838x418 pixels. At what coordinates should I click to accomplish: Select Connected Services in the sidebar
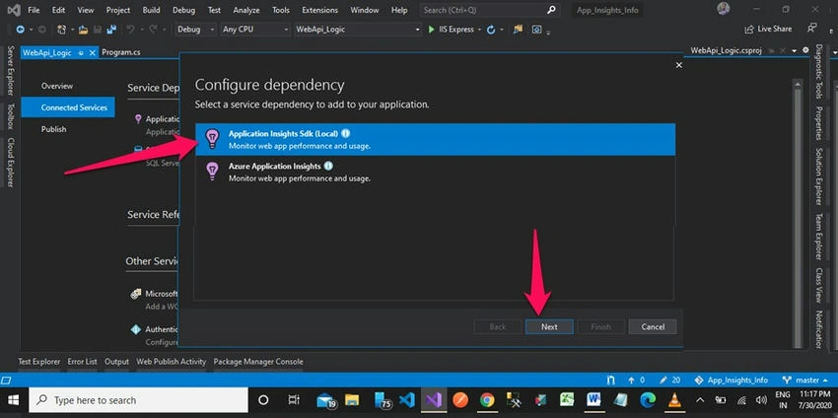coord(68,107)
